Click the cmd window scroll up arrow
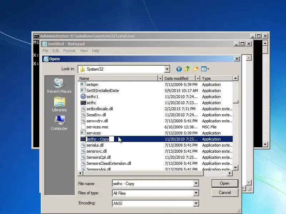286x214 pixels. tap(265, 43)
